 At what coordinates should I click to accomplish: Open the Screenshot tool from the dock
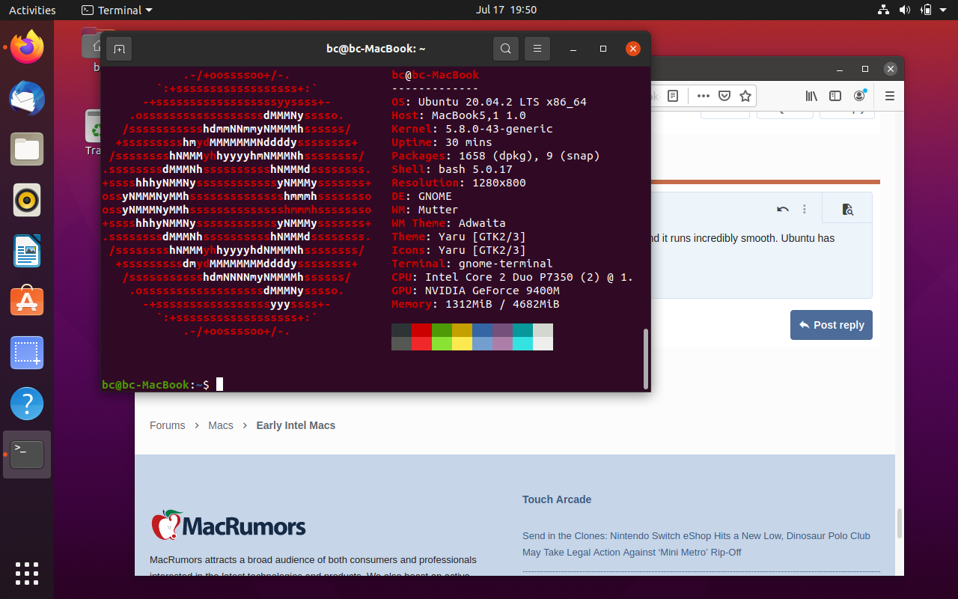(x=27, y=353)
